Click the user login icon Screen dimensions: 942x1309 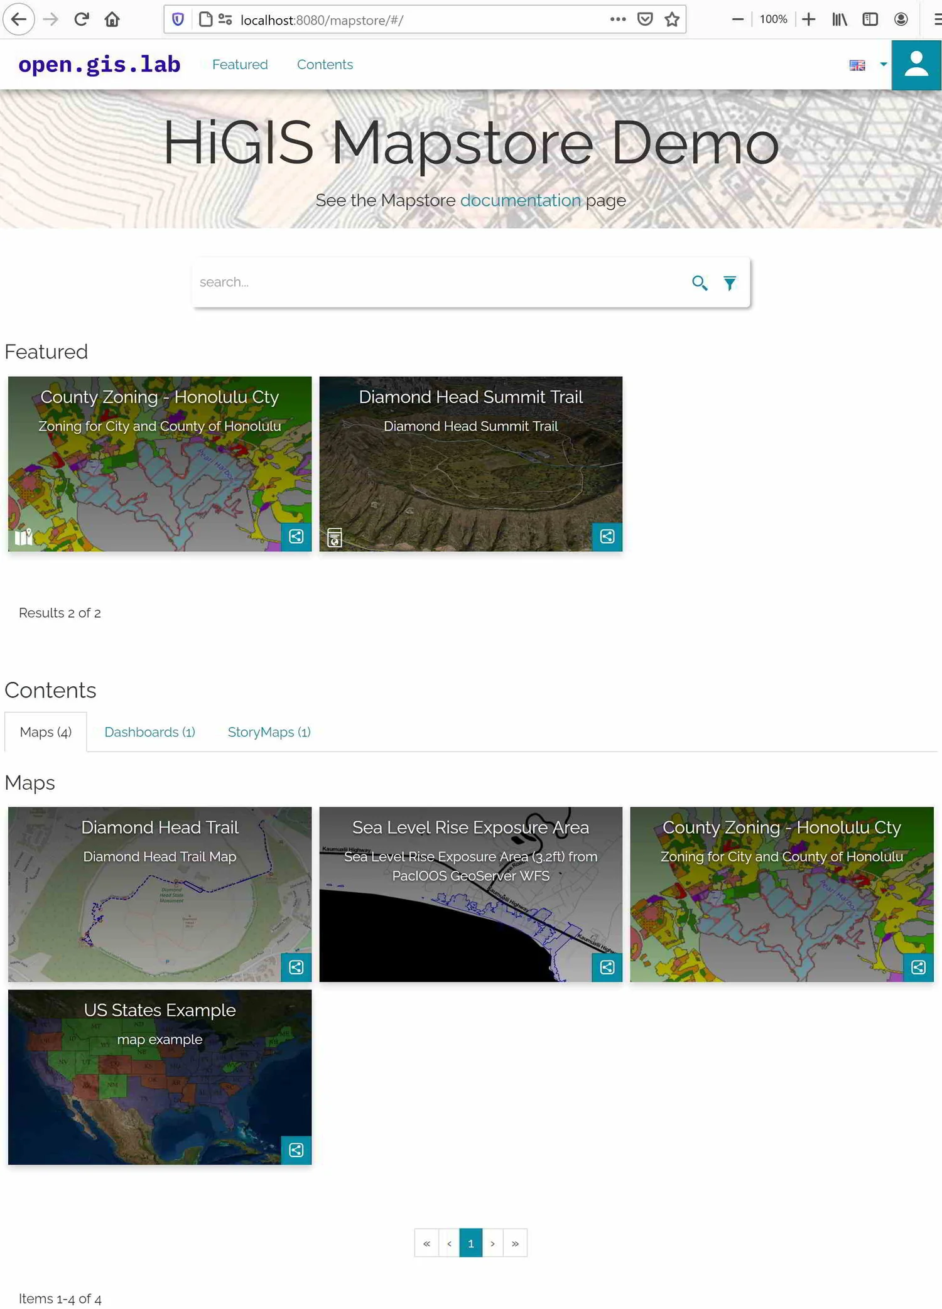(916, 65)
